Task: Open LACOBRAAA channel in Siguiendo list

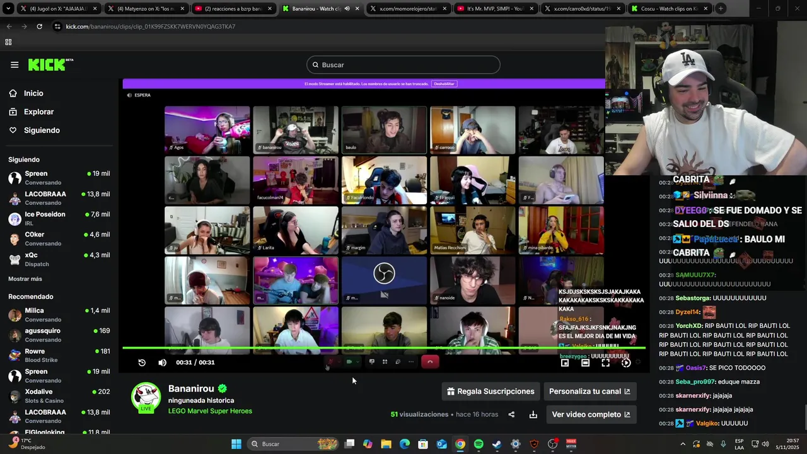Action: coord(59,198)
